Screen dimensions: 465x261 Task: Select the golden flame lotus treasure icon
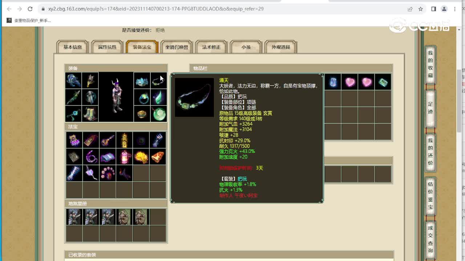tap(141, 157)
